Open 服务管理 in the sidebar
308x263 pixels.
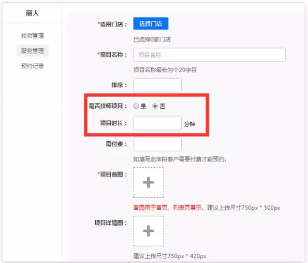click(x=33, y=51)
